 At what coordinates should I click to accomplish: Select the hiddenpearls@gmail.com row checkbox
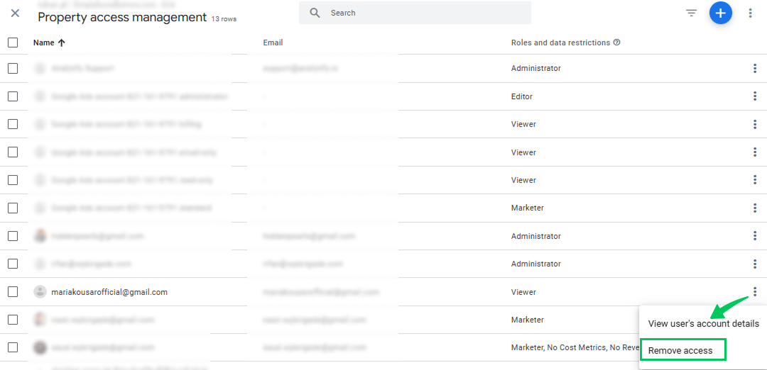tap(13, 236)
